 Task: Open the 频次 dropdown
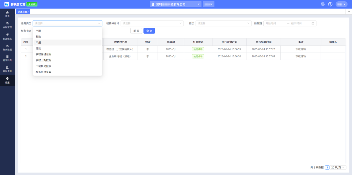[x=223, y=23]
